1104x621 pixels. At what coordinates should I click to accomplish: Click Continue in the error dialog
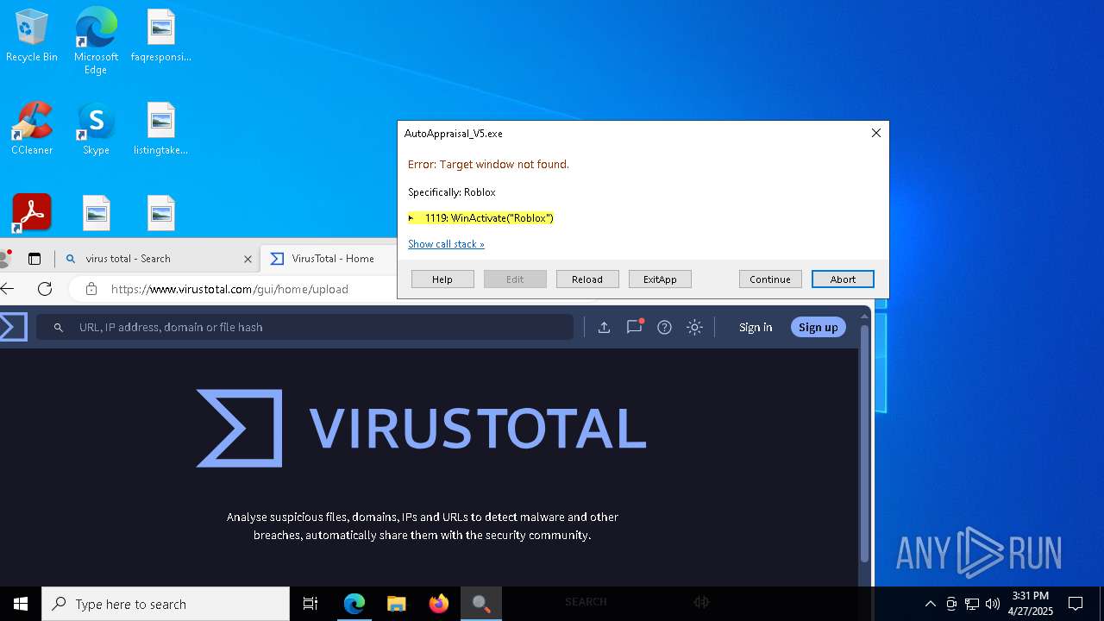click(x=770, y=279)
